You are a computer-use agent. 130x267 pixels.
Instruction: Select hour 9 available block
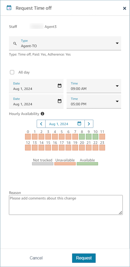(89, 136)
